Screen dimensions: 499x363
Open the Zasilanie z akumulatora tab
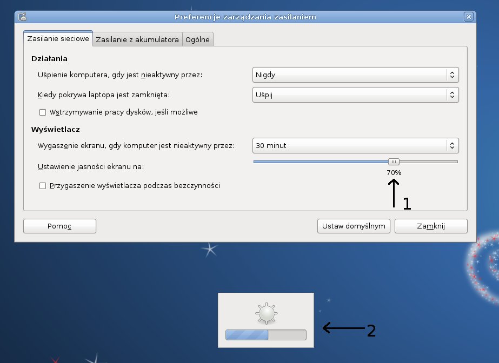(x=137, y=39)
